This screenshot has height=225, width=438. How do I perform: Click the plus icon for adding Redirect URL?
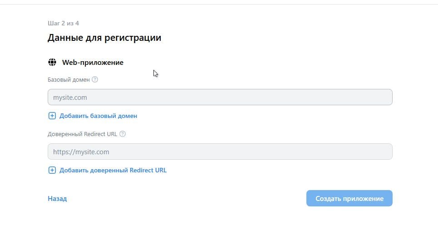[x=52, y=171]
